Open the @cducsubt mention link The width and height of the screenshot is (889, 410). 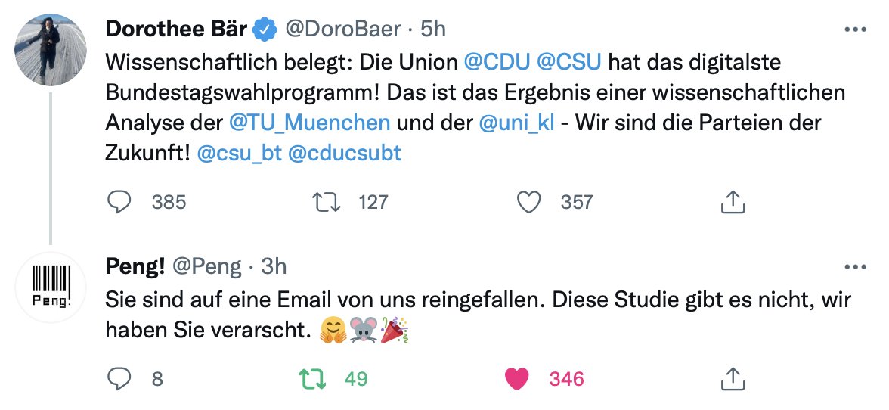pyautogui.click(x=345, y=153)
